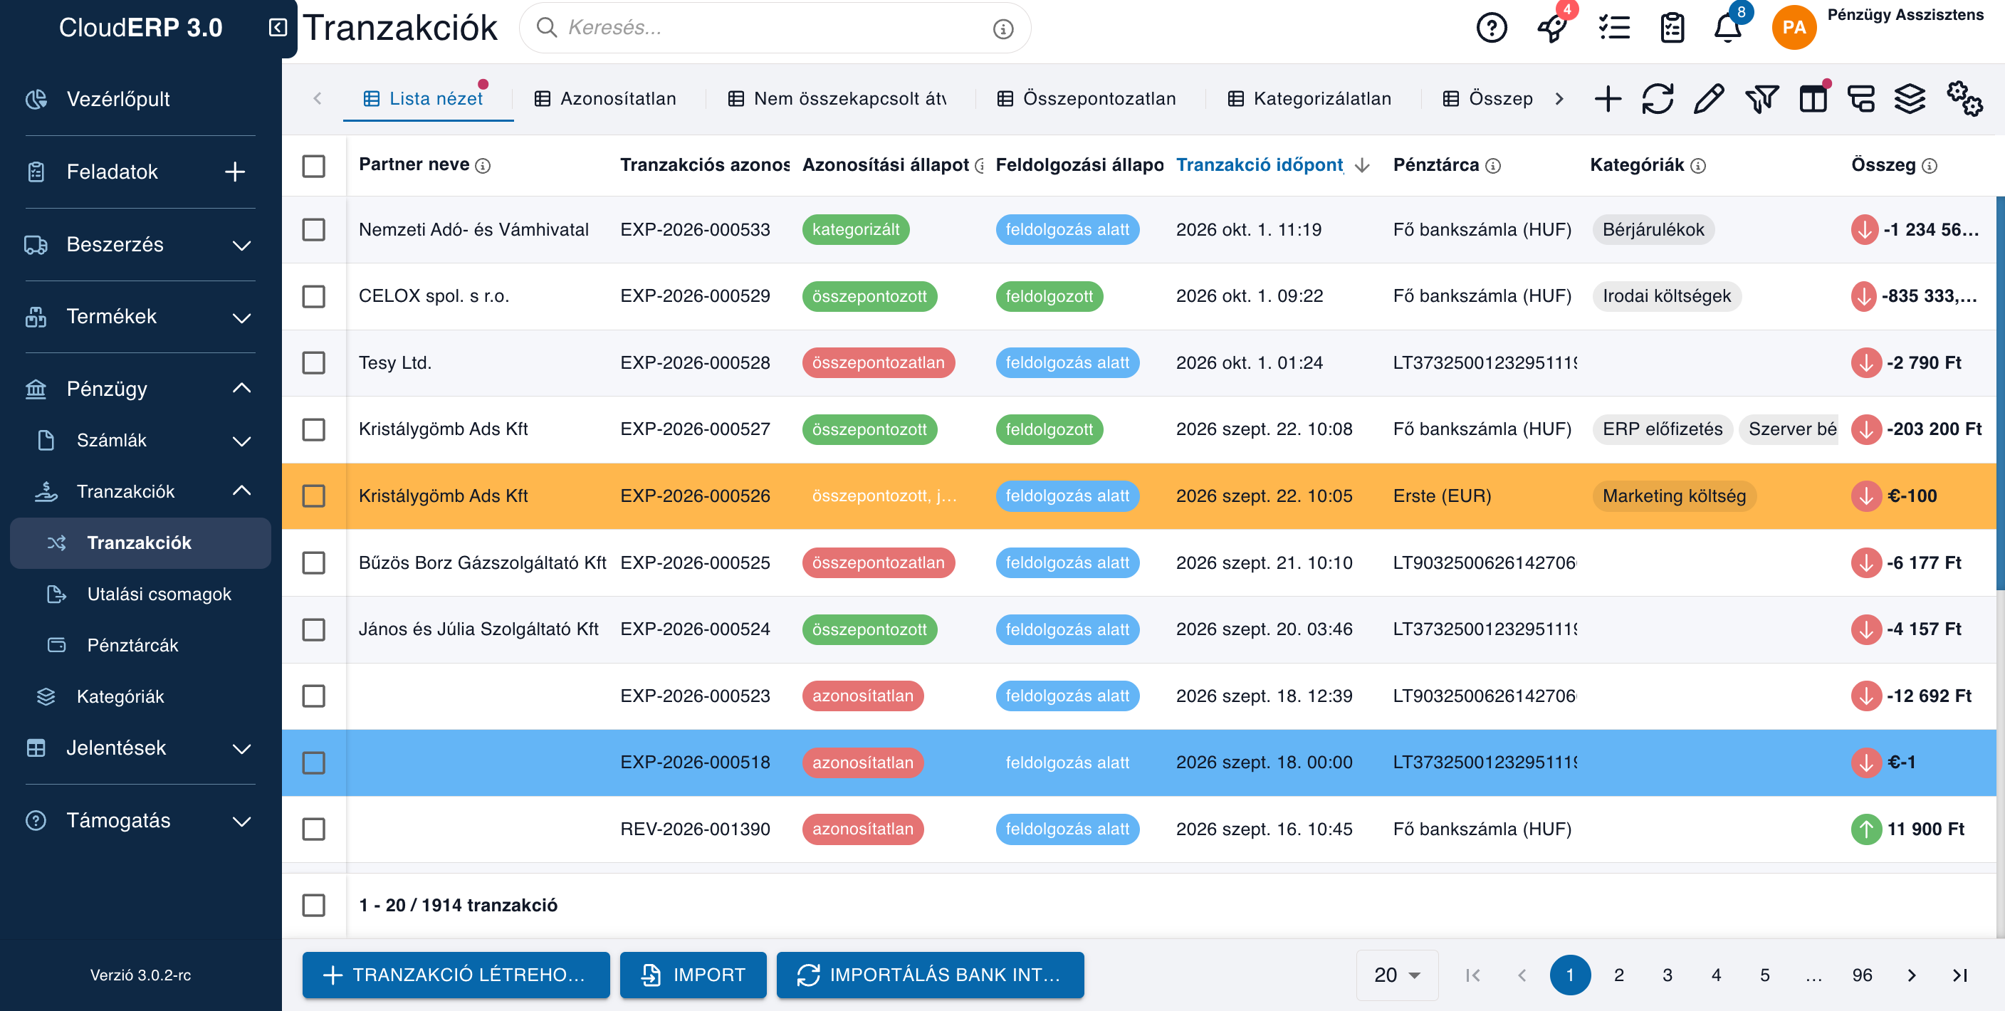Screen dimensions: 2005x1011
Task: Click the Import button
Action: point(693,975)
